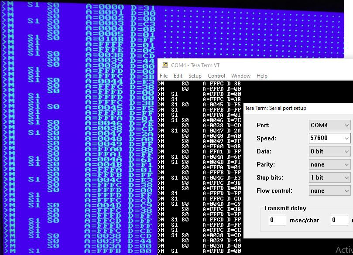Click terminal line A=FFFB D=FF with S1

(x=199, y=110)
